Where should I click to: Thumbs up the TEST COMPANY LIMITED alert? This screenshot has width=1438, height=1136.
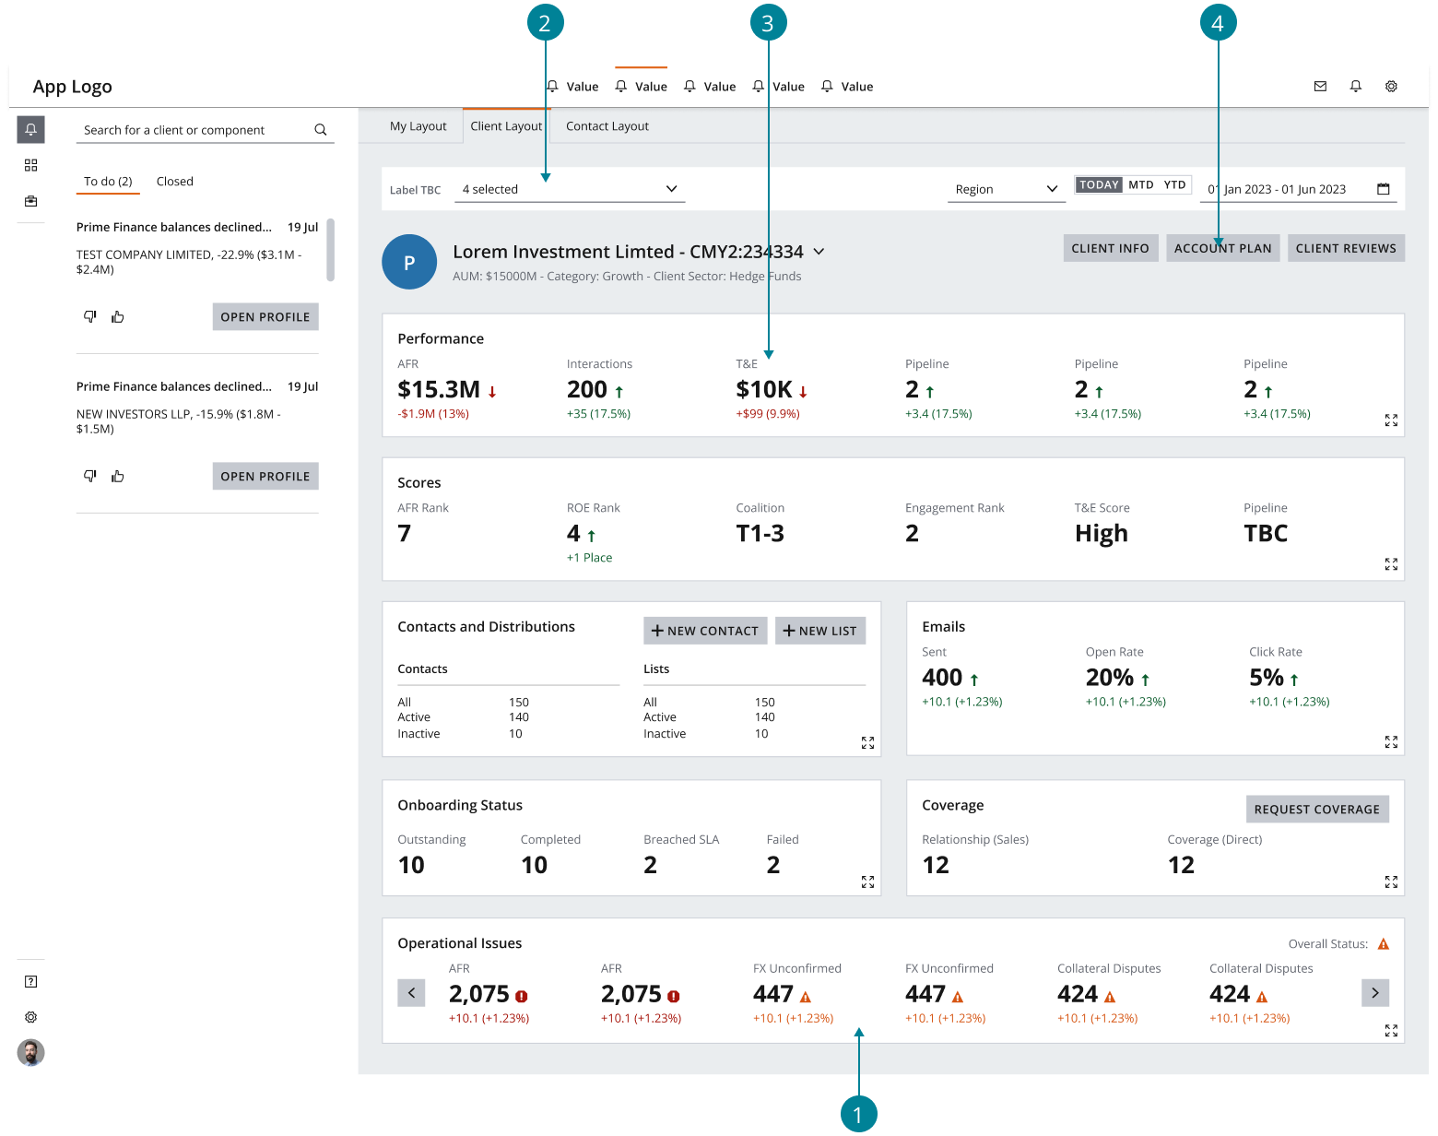coord(118,317)
